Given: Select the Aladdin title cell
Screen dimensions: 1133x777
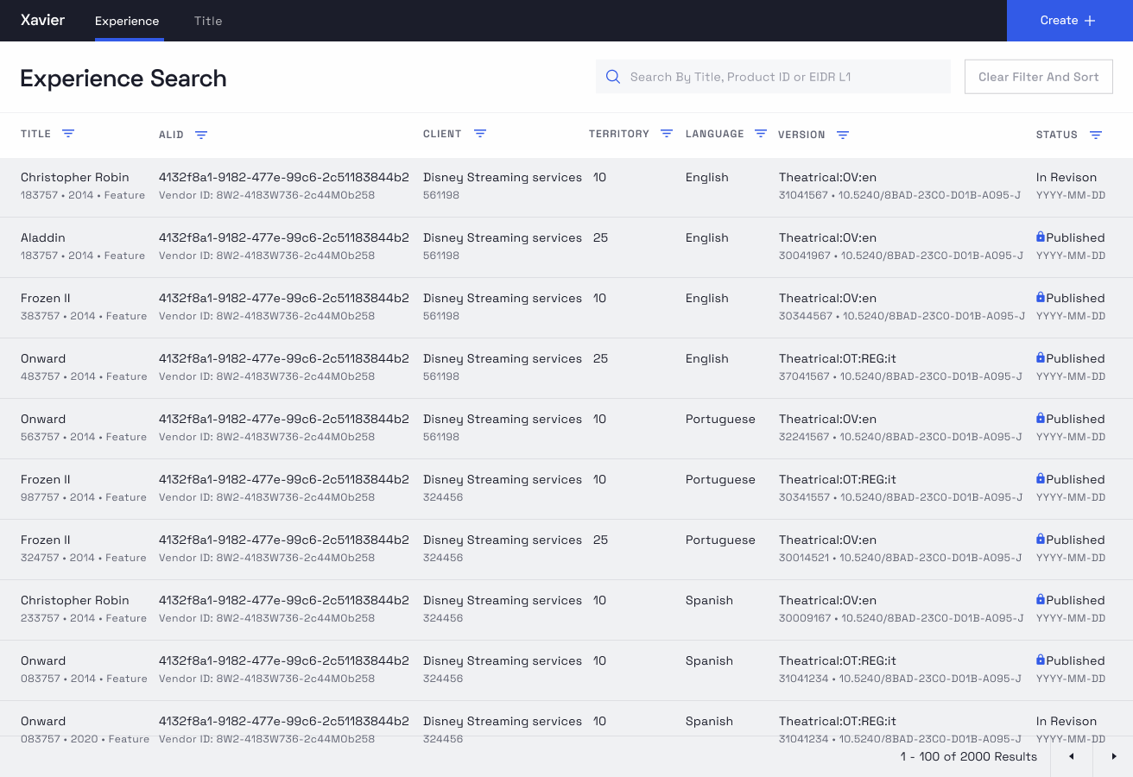Looking at the screenshot, I should pos(43,237).
